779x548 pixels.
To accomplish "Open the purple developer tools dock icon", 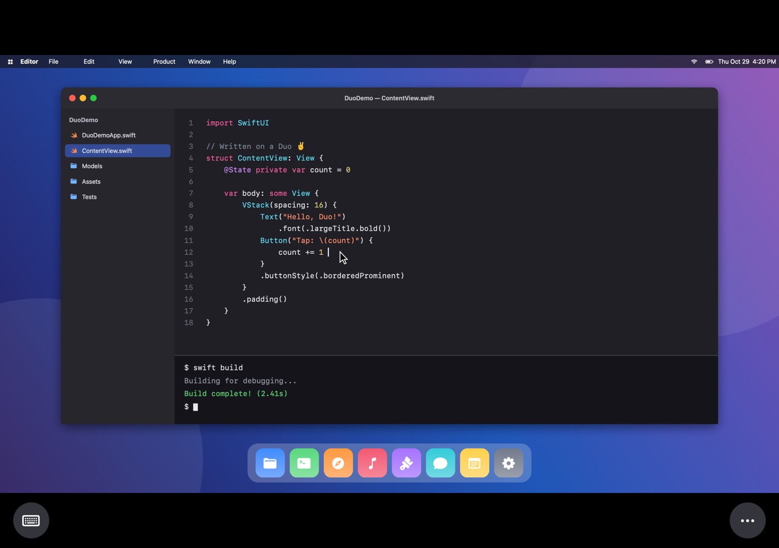I will click(x=406, y=463).
